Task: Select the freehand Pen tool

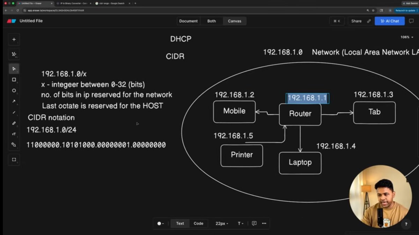Action: coord(14,123)
